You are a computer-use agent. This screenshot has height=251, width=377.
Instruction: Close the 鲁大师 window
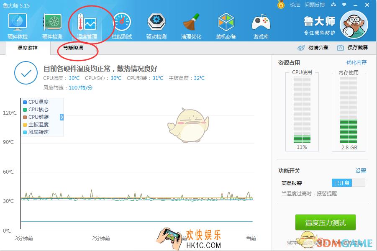tap(367, 5)
